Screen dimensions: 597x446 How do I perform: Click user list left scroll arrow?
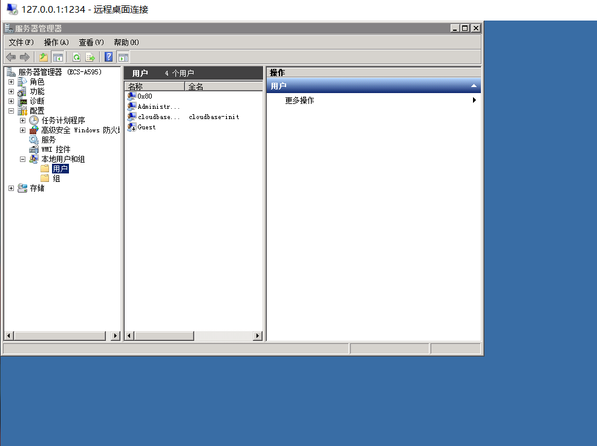click(x=129, y=335)
